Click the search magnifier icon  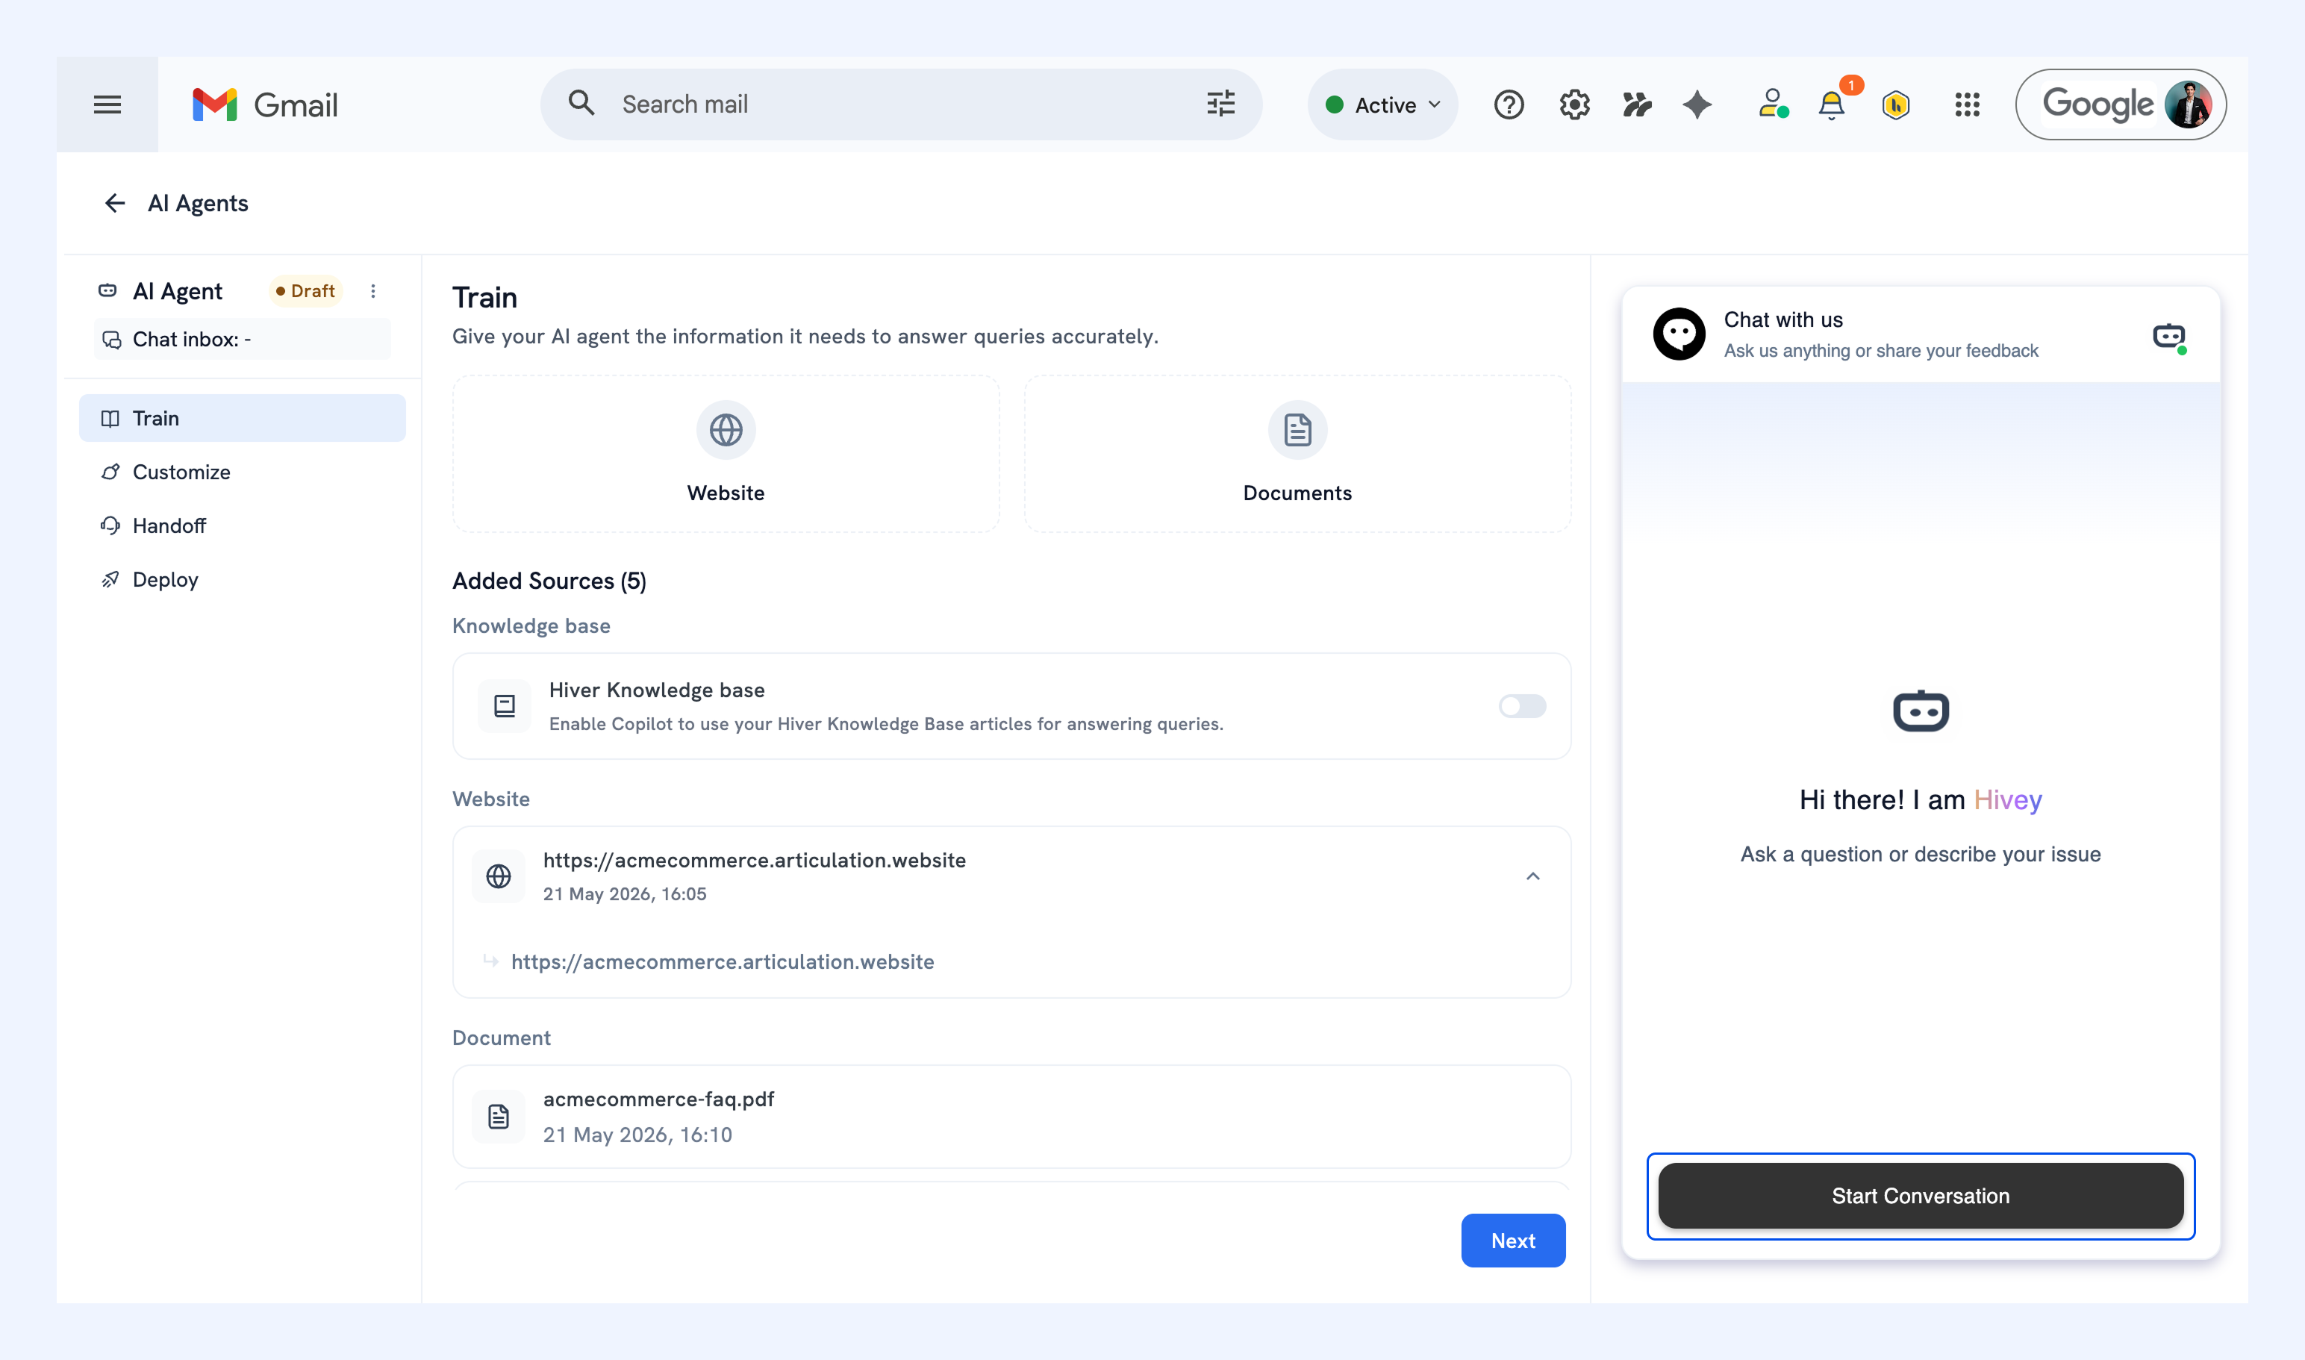(581, 104)
